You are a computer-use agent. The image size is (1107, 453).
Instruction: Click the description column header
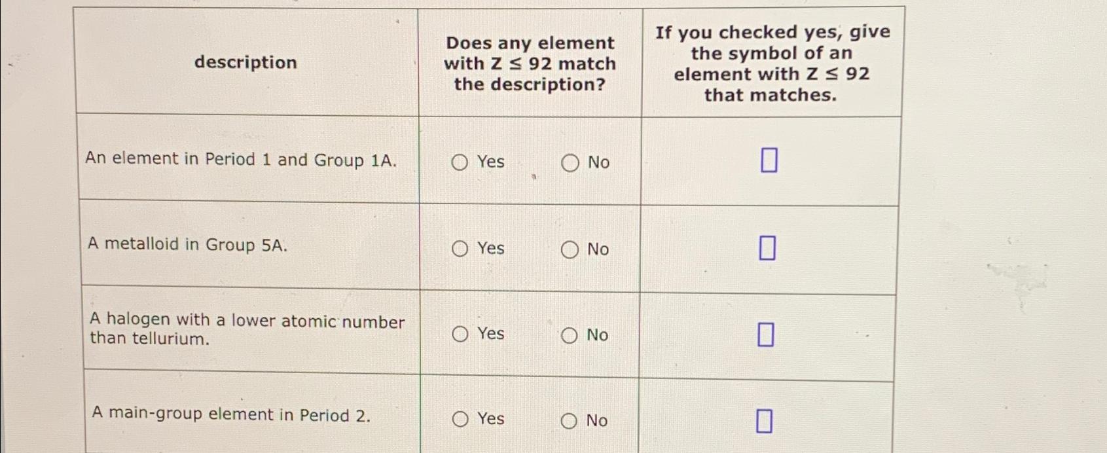[245, 63]
